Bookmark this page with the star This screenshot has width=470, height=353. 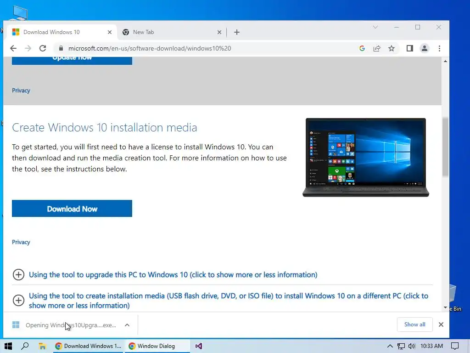click(392, 48)
